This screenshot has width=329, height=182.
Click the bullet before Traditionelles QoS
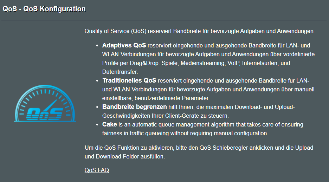pyautogui.click(x=97, y=81)
